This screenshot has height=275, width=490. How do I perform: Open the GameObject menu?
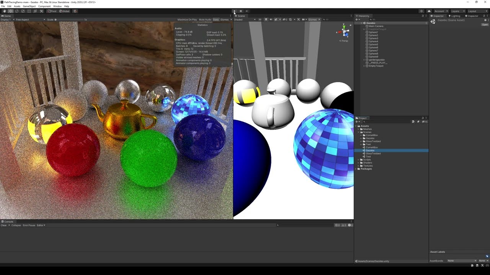point(29,6)
